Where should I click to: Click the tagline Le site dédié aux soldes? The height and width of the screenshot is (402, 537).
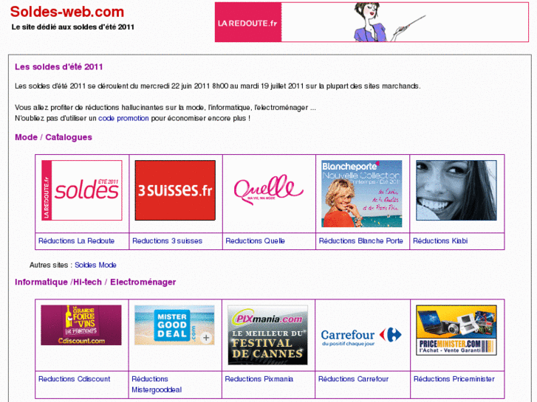click(x=73, y=27)
